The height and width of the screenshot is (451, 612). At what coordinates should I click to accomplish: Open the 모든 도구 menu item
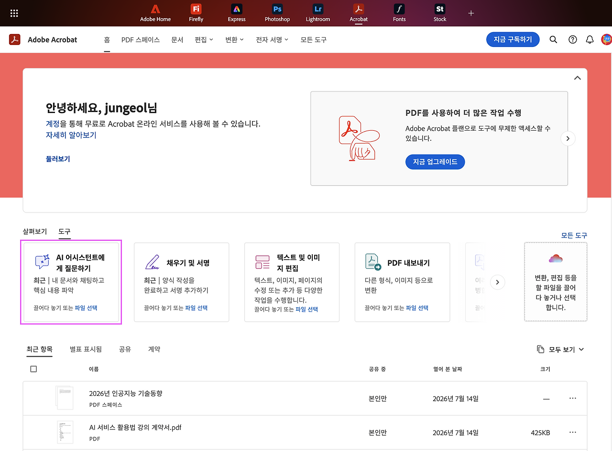tap(314, 40)
